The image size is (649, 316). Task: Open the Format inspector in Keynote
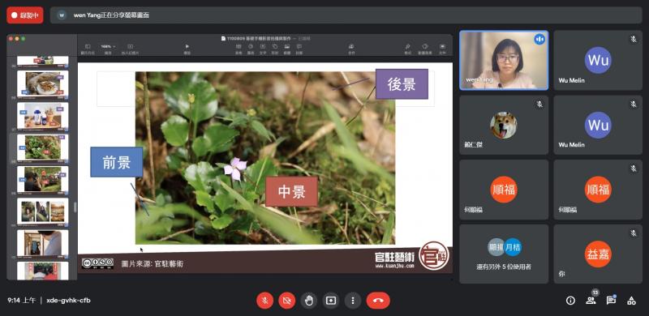[408, 49]
